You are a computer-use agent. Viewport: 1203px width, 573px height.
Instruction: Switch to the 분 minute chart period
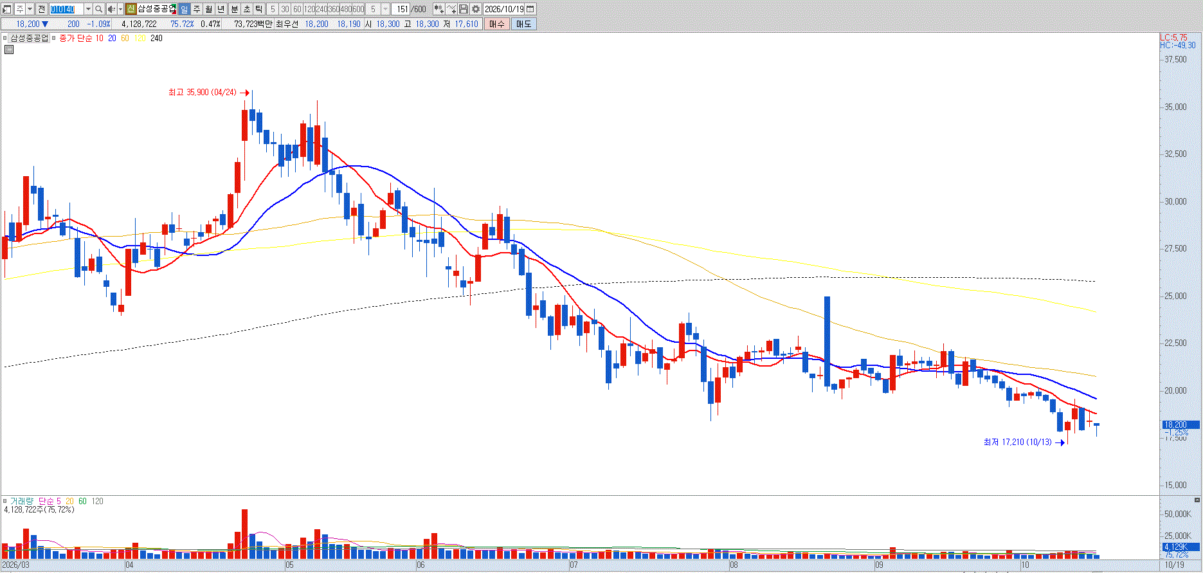(x=235, y=9)
